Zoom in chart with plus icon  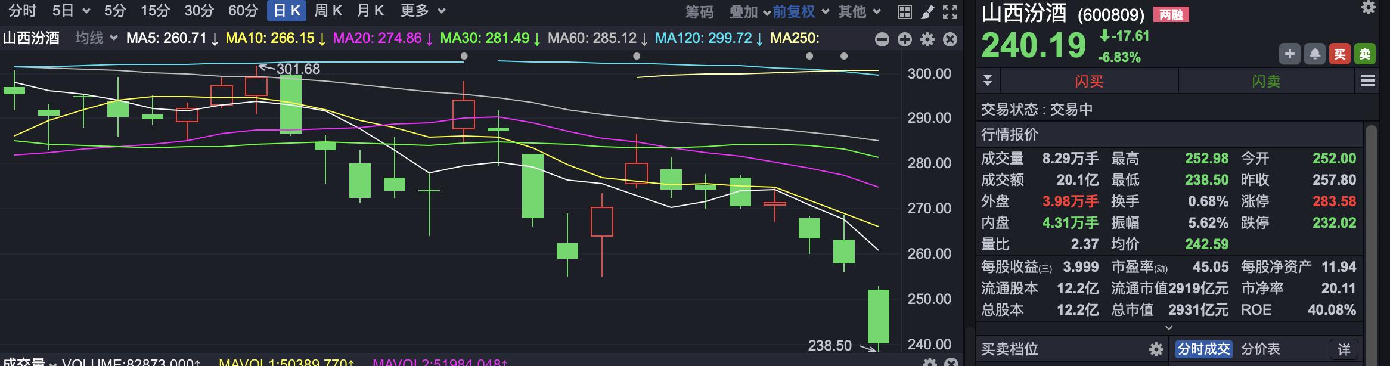click(905, 39)
